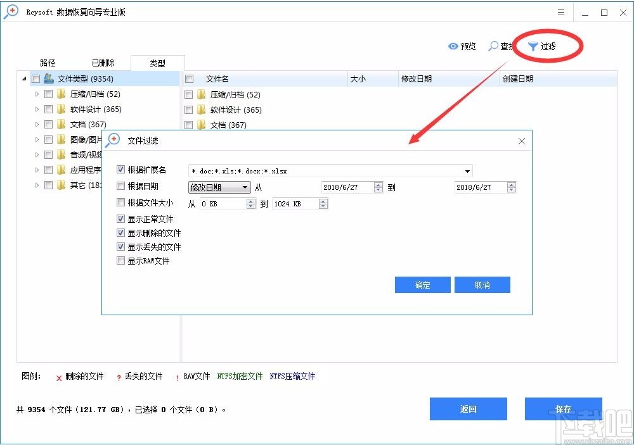Switch to the 路径 tab
The width and height of the screenshot is (634, 445).
point(48,63)
